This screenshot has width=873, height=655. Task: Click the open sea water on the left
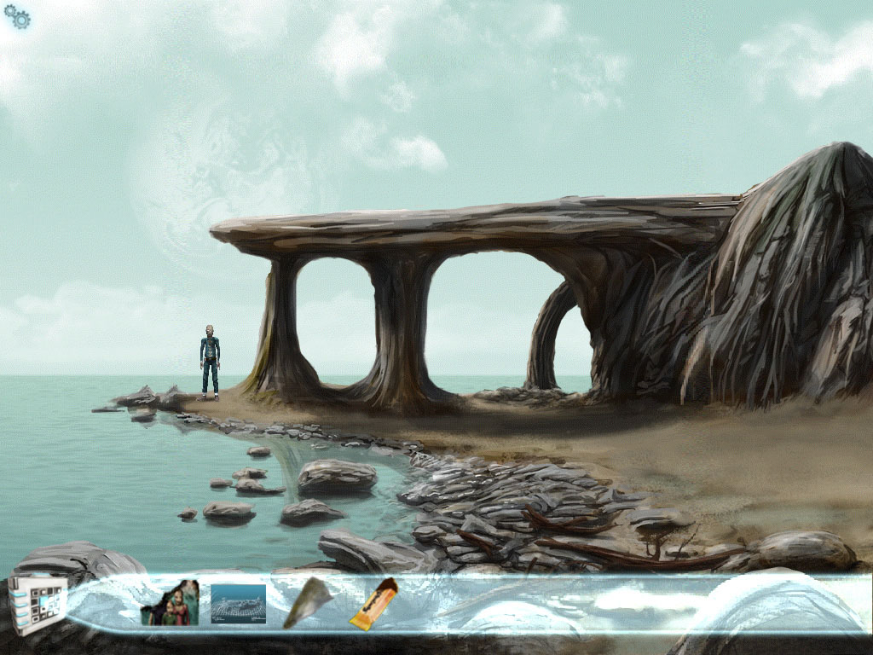point(85,478)
